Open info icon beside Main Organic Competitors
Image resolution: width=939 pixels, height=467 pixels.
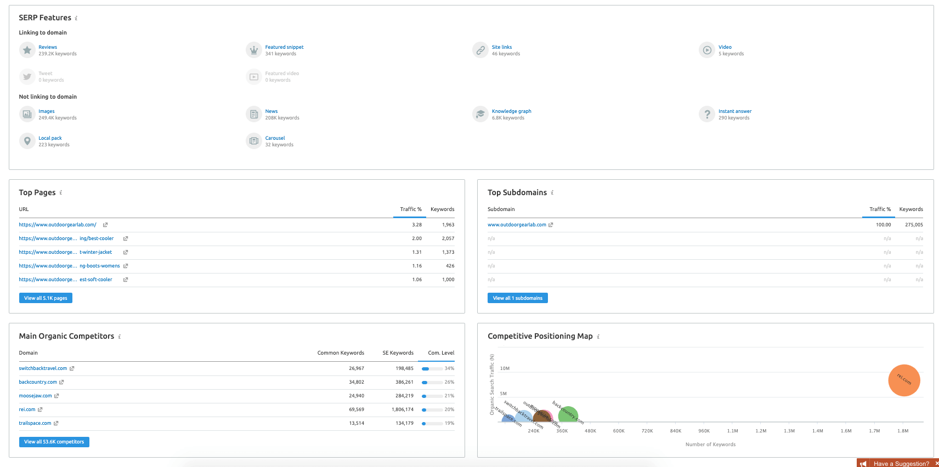[x=120, y=337]
